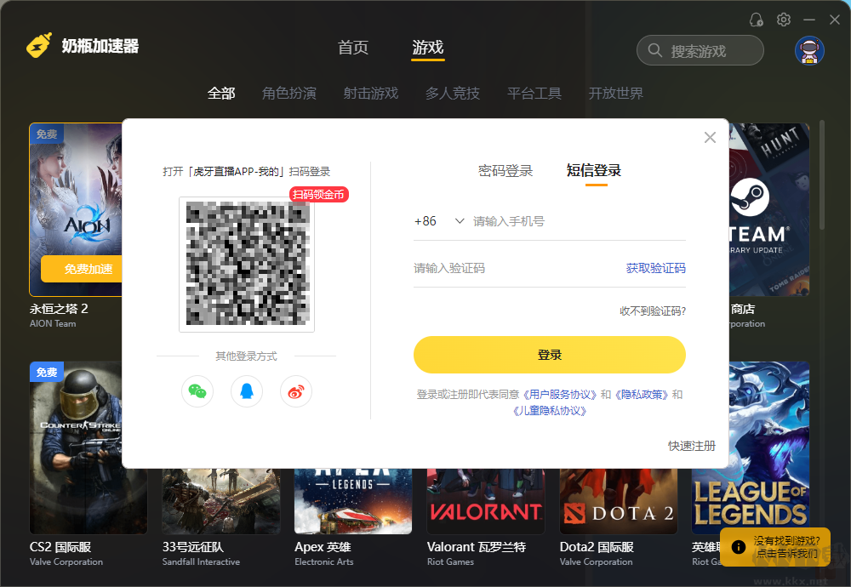Open the League of Legends thumbnail

coord(769,447)
